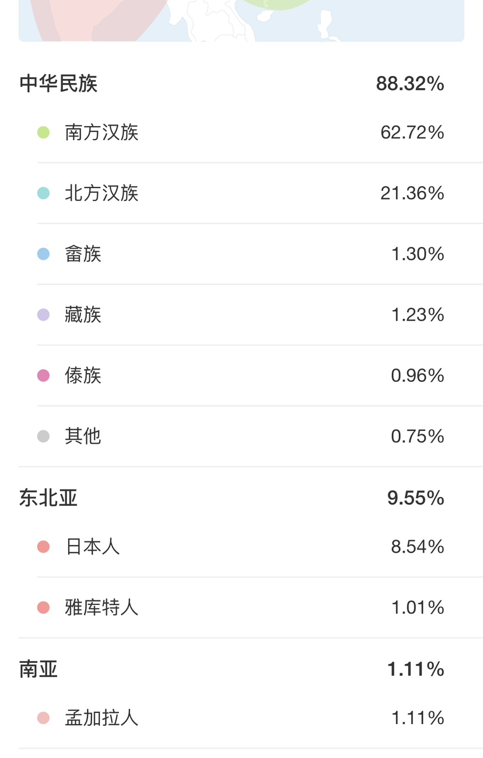Click the 藏族 1.23% percentage value
Image resolution: width=483 pixels, height=758 pixels.
[x=418, y=315]
